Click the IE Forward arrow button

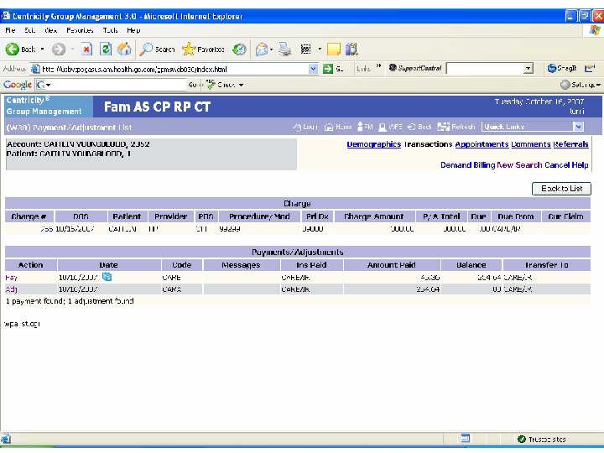pos(59,49)
